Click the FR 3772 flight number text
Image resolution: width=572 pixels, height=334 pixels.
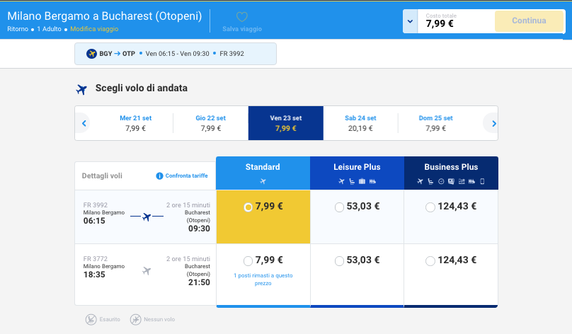pyautogui.click(x=95, y=258)
